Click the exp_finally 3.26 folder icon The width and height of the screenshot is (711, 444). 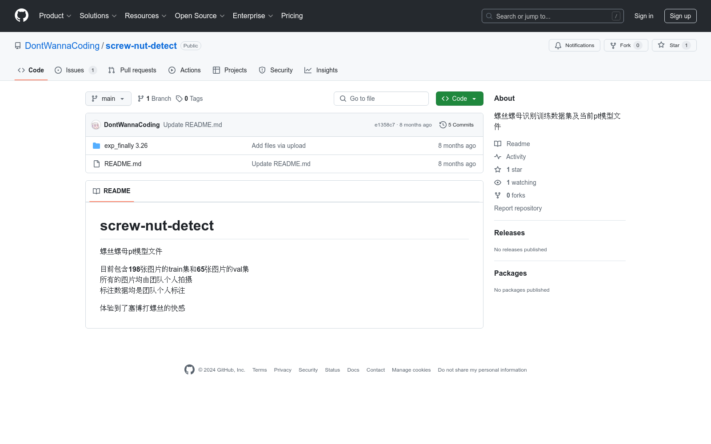point(96,146)
